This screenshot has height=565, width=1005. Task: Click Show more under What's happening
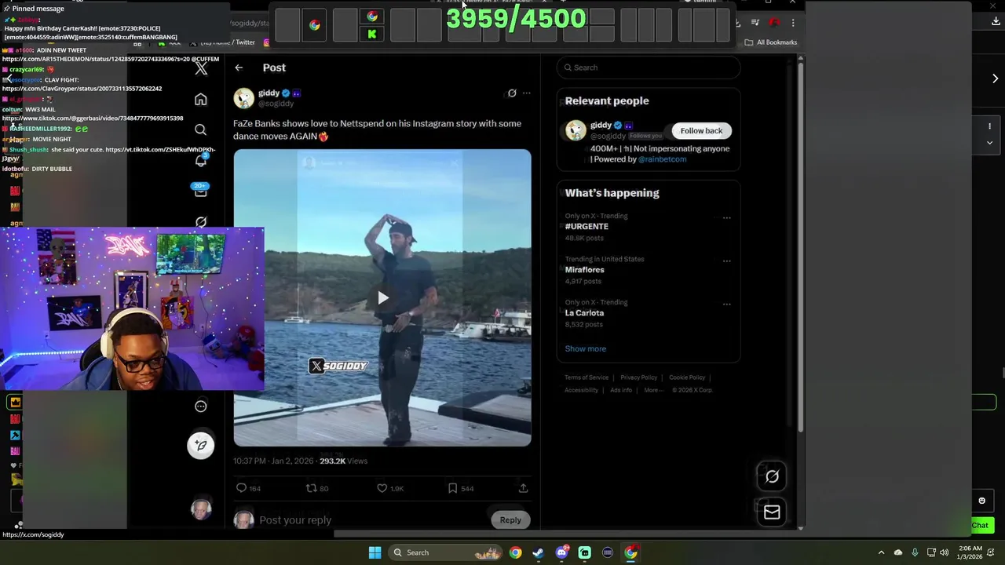click(585, 348)
